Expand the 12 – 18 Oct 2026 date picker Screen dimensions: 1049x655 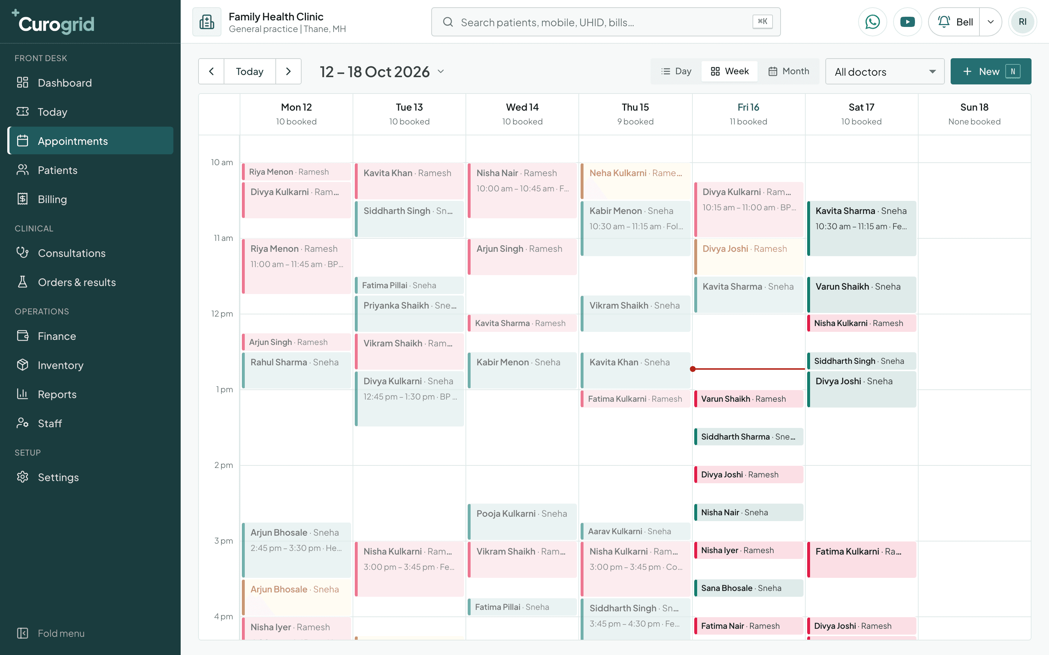pyautogui.click(x=382, y=71)
